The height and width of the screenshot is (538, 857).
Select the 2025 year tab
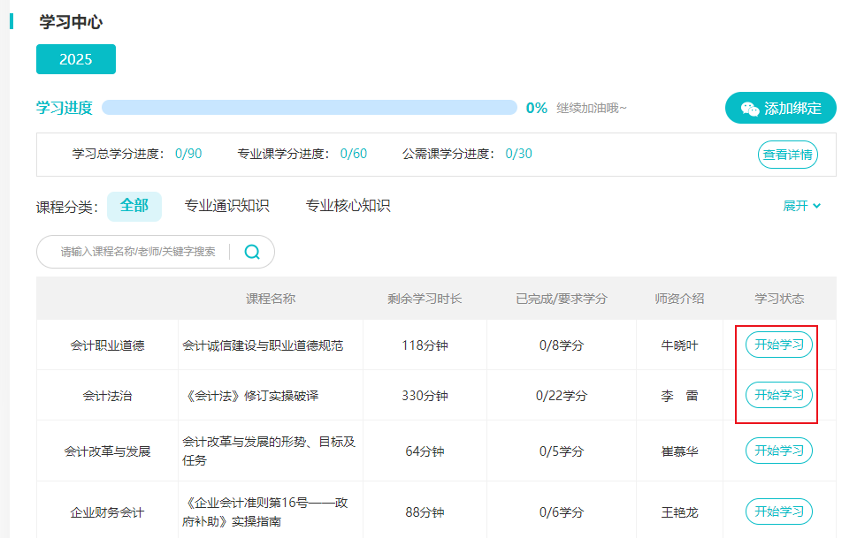click(76, 59)
